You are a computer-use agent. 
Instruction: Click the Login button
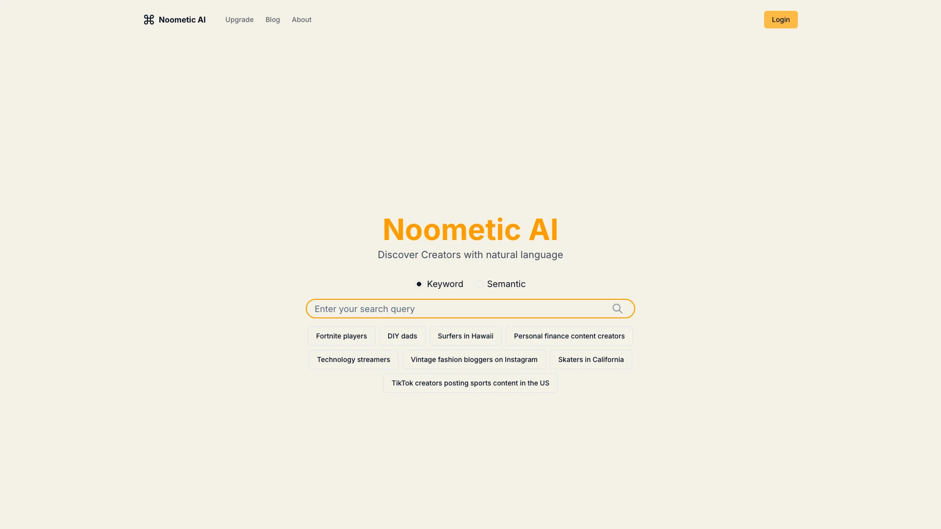[781, 20]
